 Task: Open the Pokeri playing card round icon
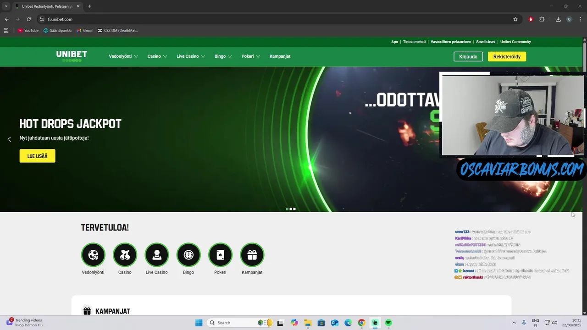(x=220, y=255)
